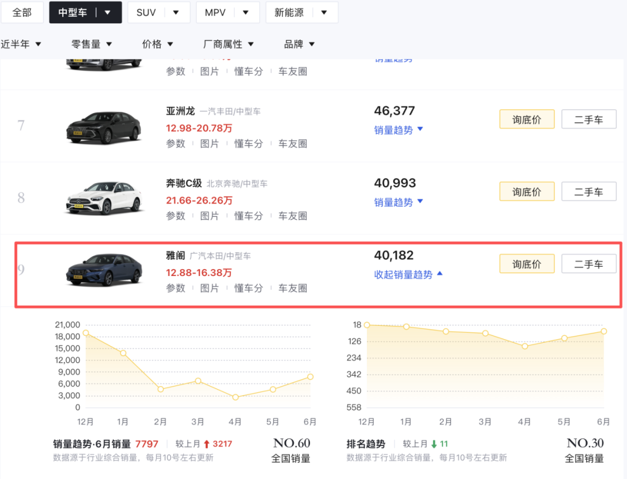
Task: Click 雅阁 price 12.88-16.38万
Action: pos(199,273)
